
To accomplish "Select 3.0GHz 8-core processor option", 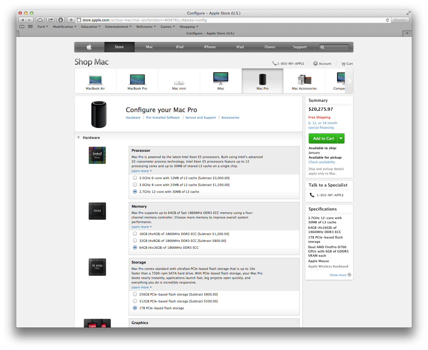I will tap(135, 185).
